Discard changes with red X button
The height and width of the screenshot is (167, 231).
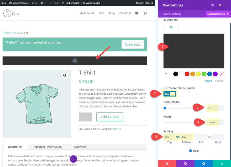tap(167, 164)
